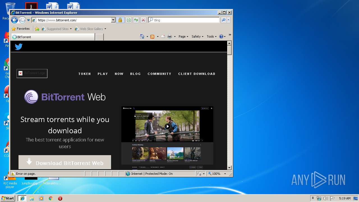The image size is (359, 202).
Task: Open the status bar security lock dropdown
Action: (201, 174)
